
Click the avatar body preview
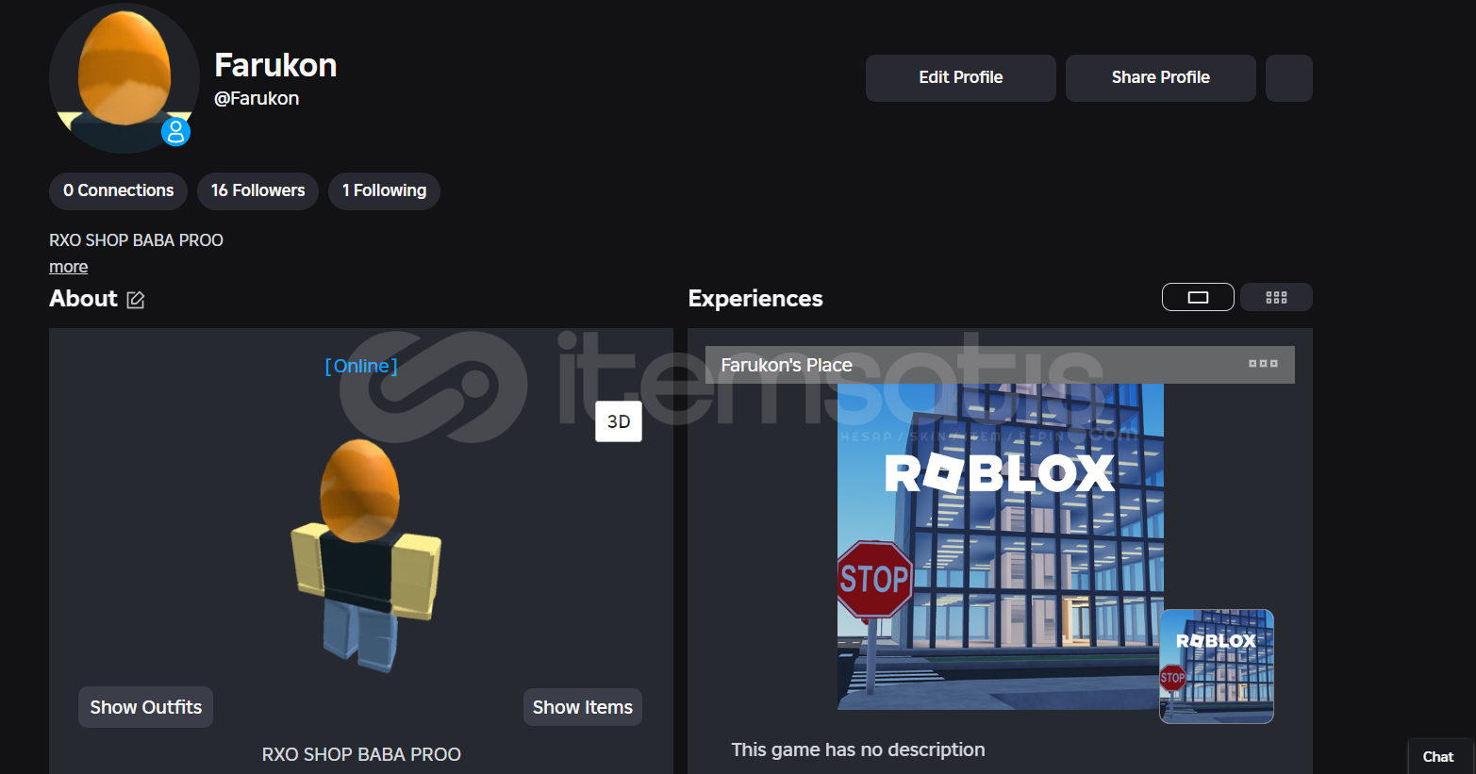pos(365,556)
